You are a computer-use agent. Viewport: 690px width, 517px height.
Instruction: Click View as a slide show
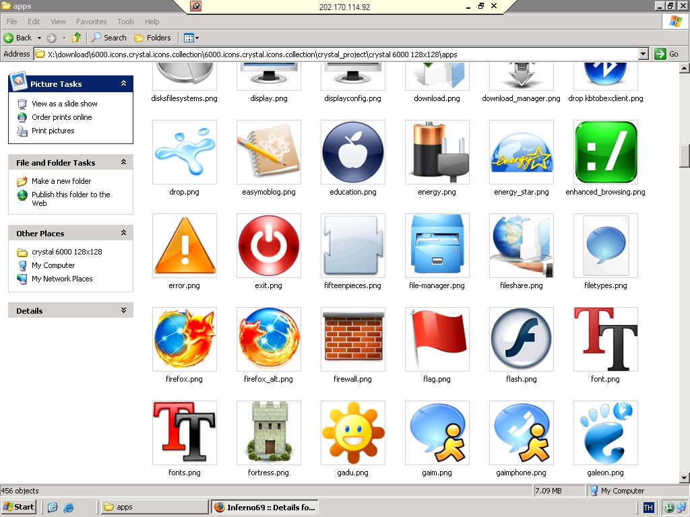[64, 104]
